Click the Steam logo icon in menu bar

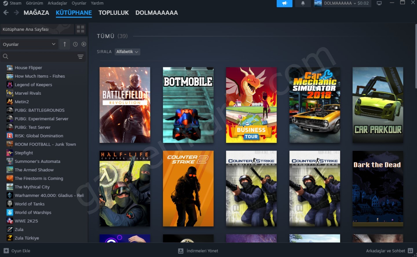click(5, 3)
